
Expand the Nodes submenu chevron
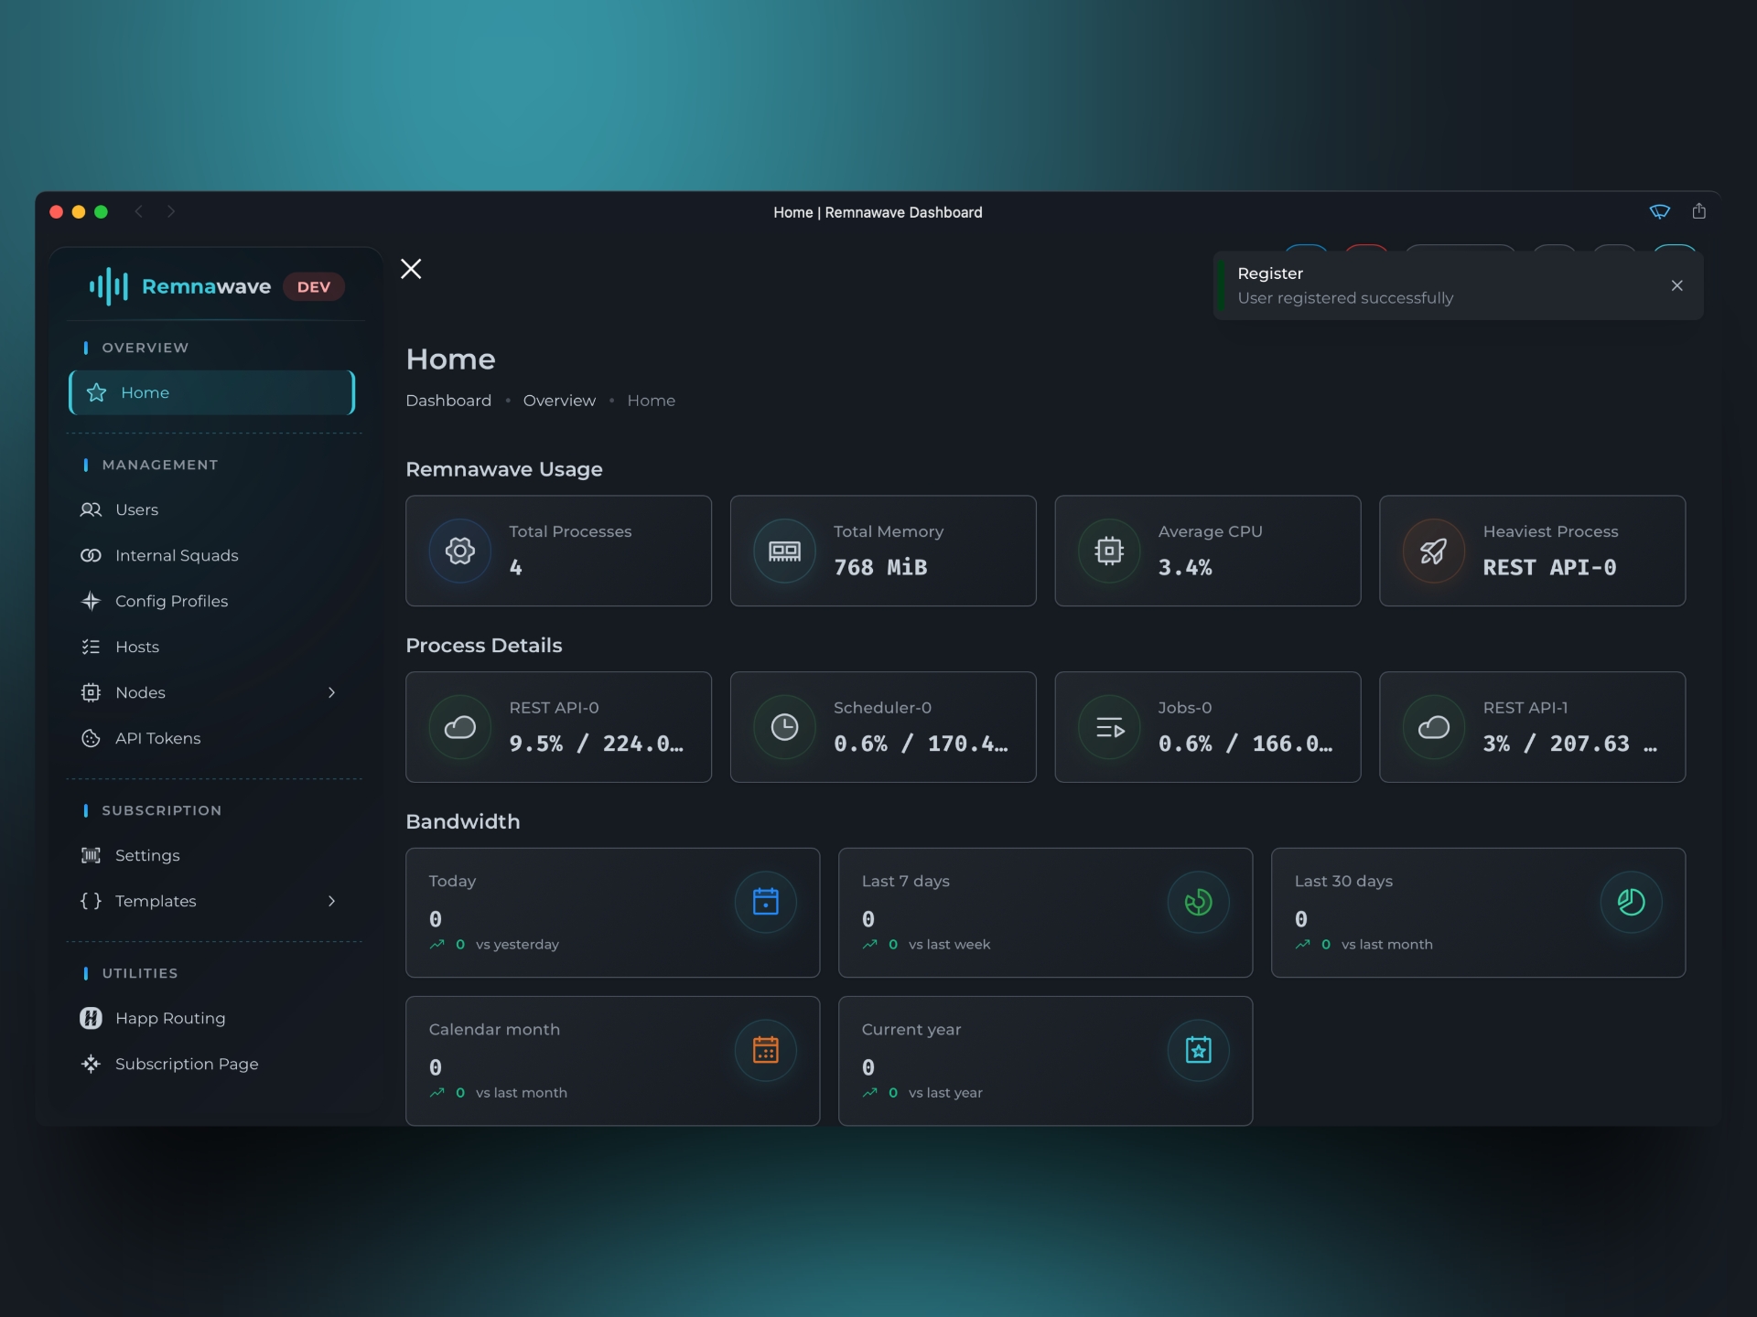pyautogui.click(x=331, y=692)
